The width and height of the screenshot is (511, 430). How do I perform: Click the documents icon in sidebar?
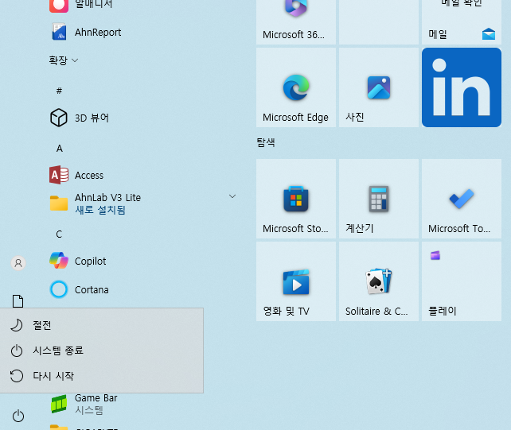tap(18, 301)
